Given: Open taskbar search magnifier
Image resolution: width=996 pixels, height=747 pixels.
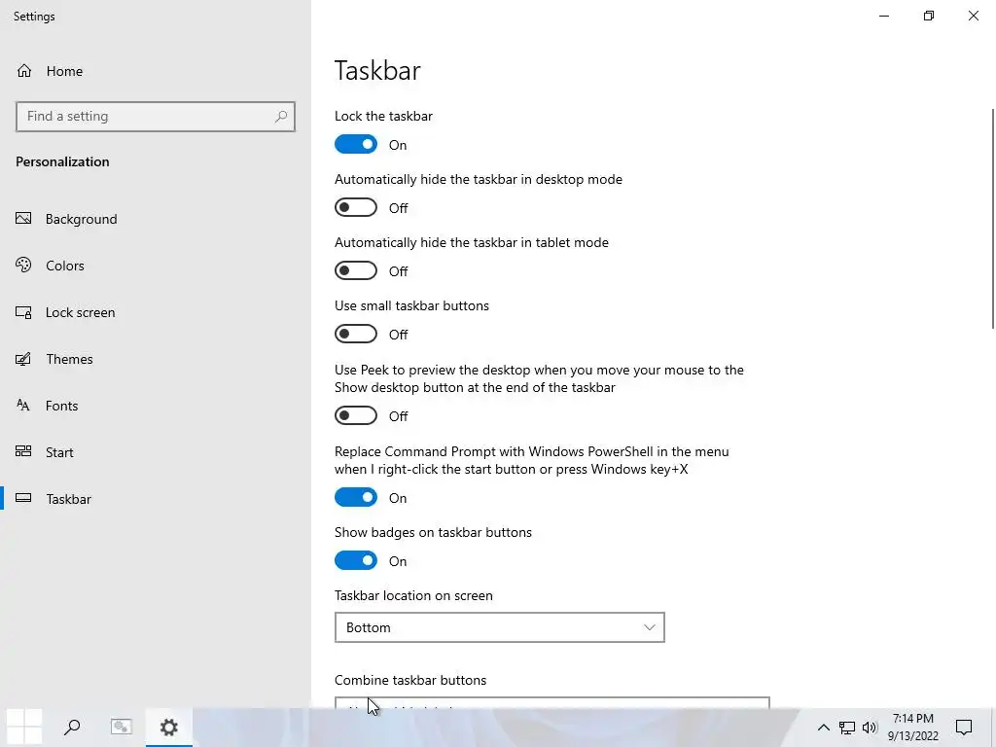Looking at the screenshot, I should click(x=72, y=727).
